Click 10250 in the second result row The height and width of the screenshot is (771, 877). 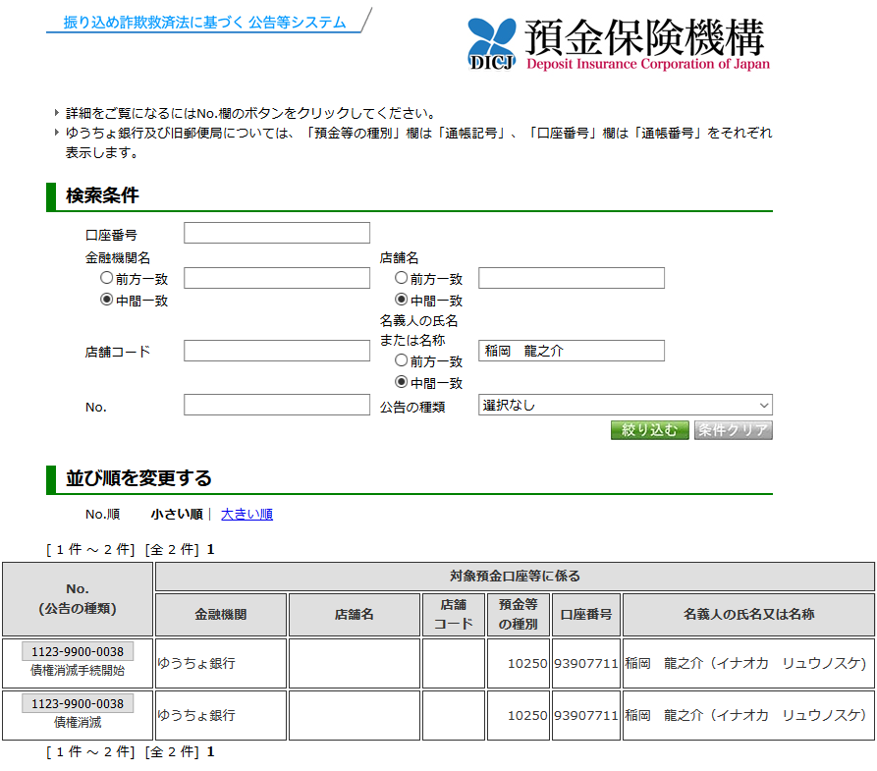click(527, 716)
